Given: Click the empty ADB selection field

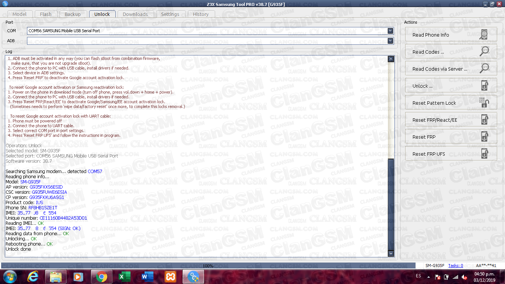Looking at the screenshot, I should 210,41.
